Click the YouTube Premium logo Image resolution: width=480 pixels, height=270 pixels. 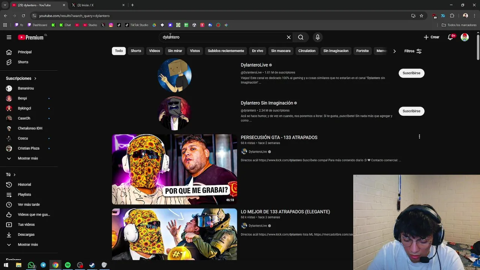(31, 37)
